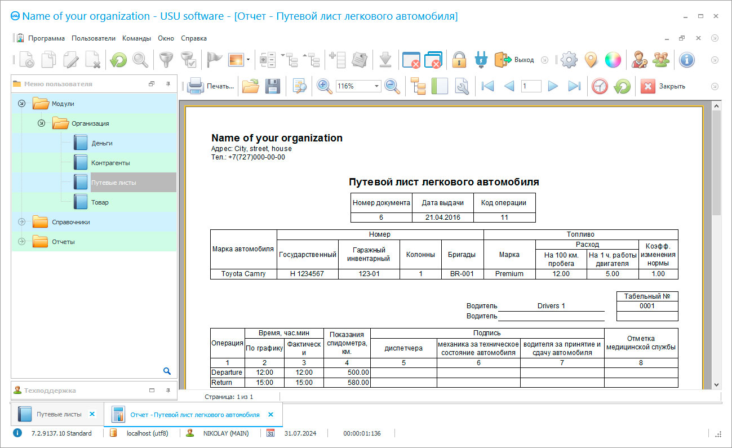Image resolution: width=732 pixels, height=448 pixels.
Task: Open report file with folder icon
Action: pyautogui.click(x=250, y=86)
